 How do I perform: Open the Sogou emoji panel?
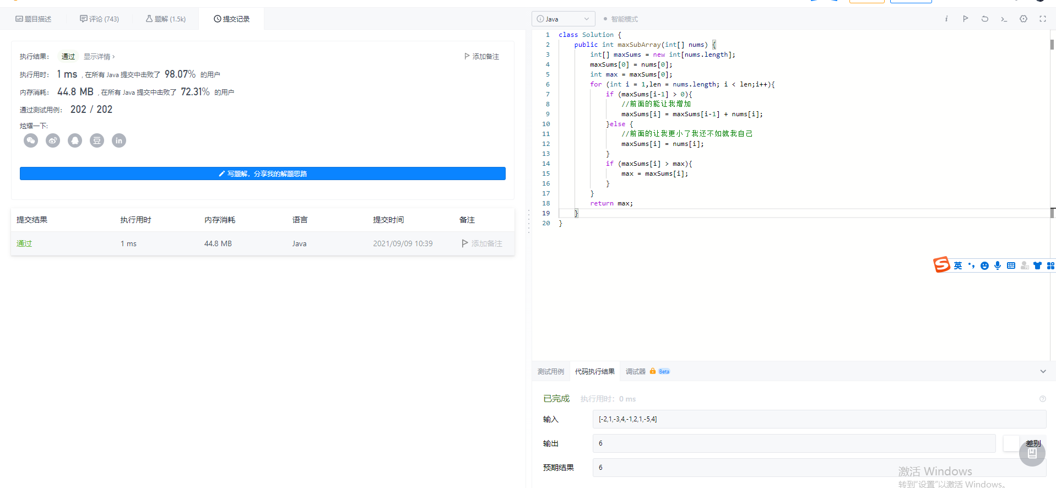(x=984, y=265)
